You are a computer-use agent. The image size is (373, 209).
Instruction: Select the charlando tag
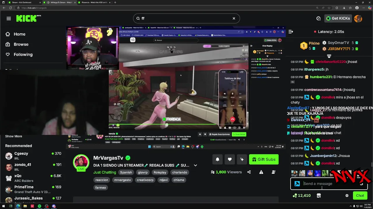click(180, 172)
